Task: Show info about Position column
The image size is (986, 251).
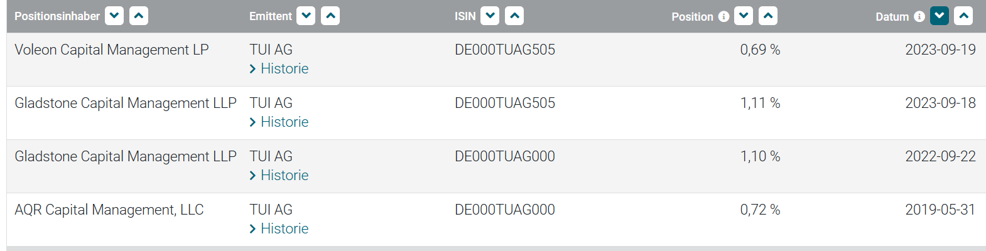Action: point(724,16)
